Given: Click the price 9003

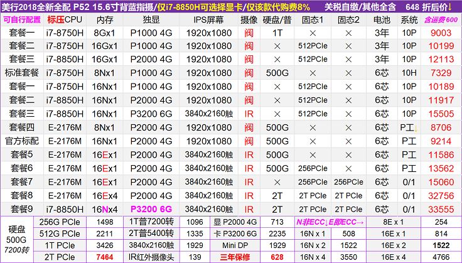Looking at the screenshot, I should point(441,33).
